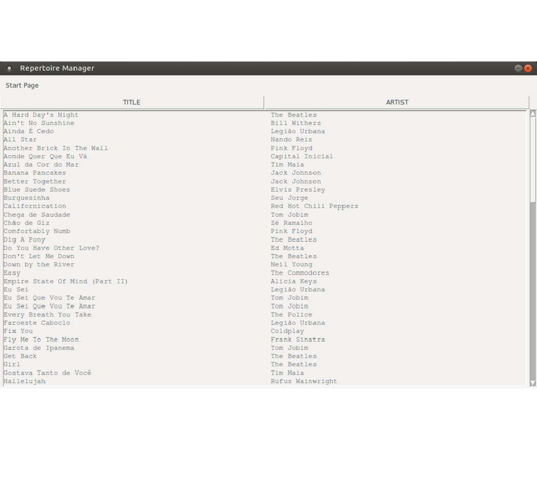Choose 'Azul da Cor do Mar'
Screen dimensions: 537x482
point(41,164)
